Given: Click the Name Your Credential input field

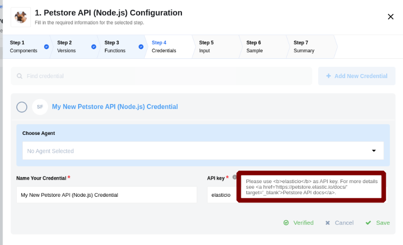Looking at the screenshot, I should (x=106, y=195).
